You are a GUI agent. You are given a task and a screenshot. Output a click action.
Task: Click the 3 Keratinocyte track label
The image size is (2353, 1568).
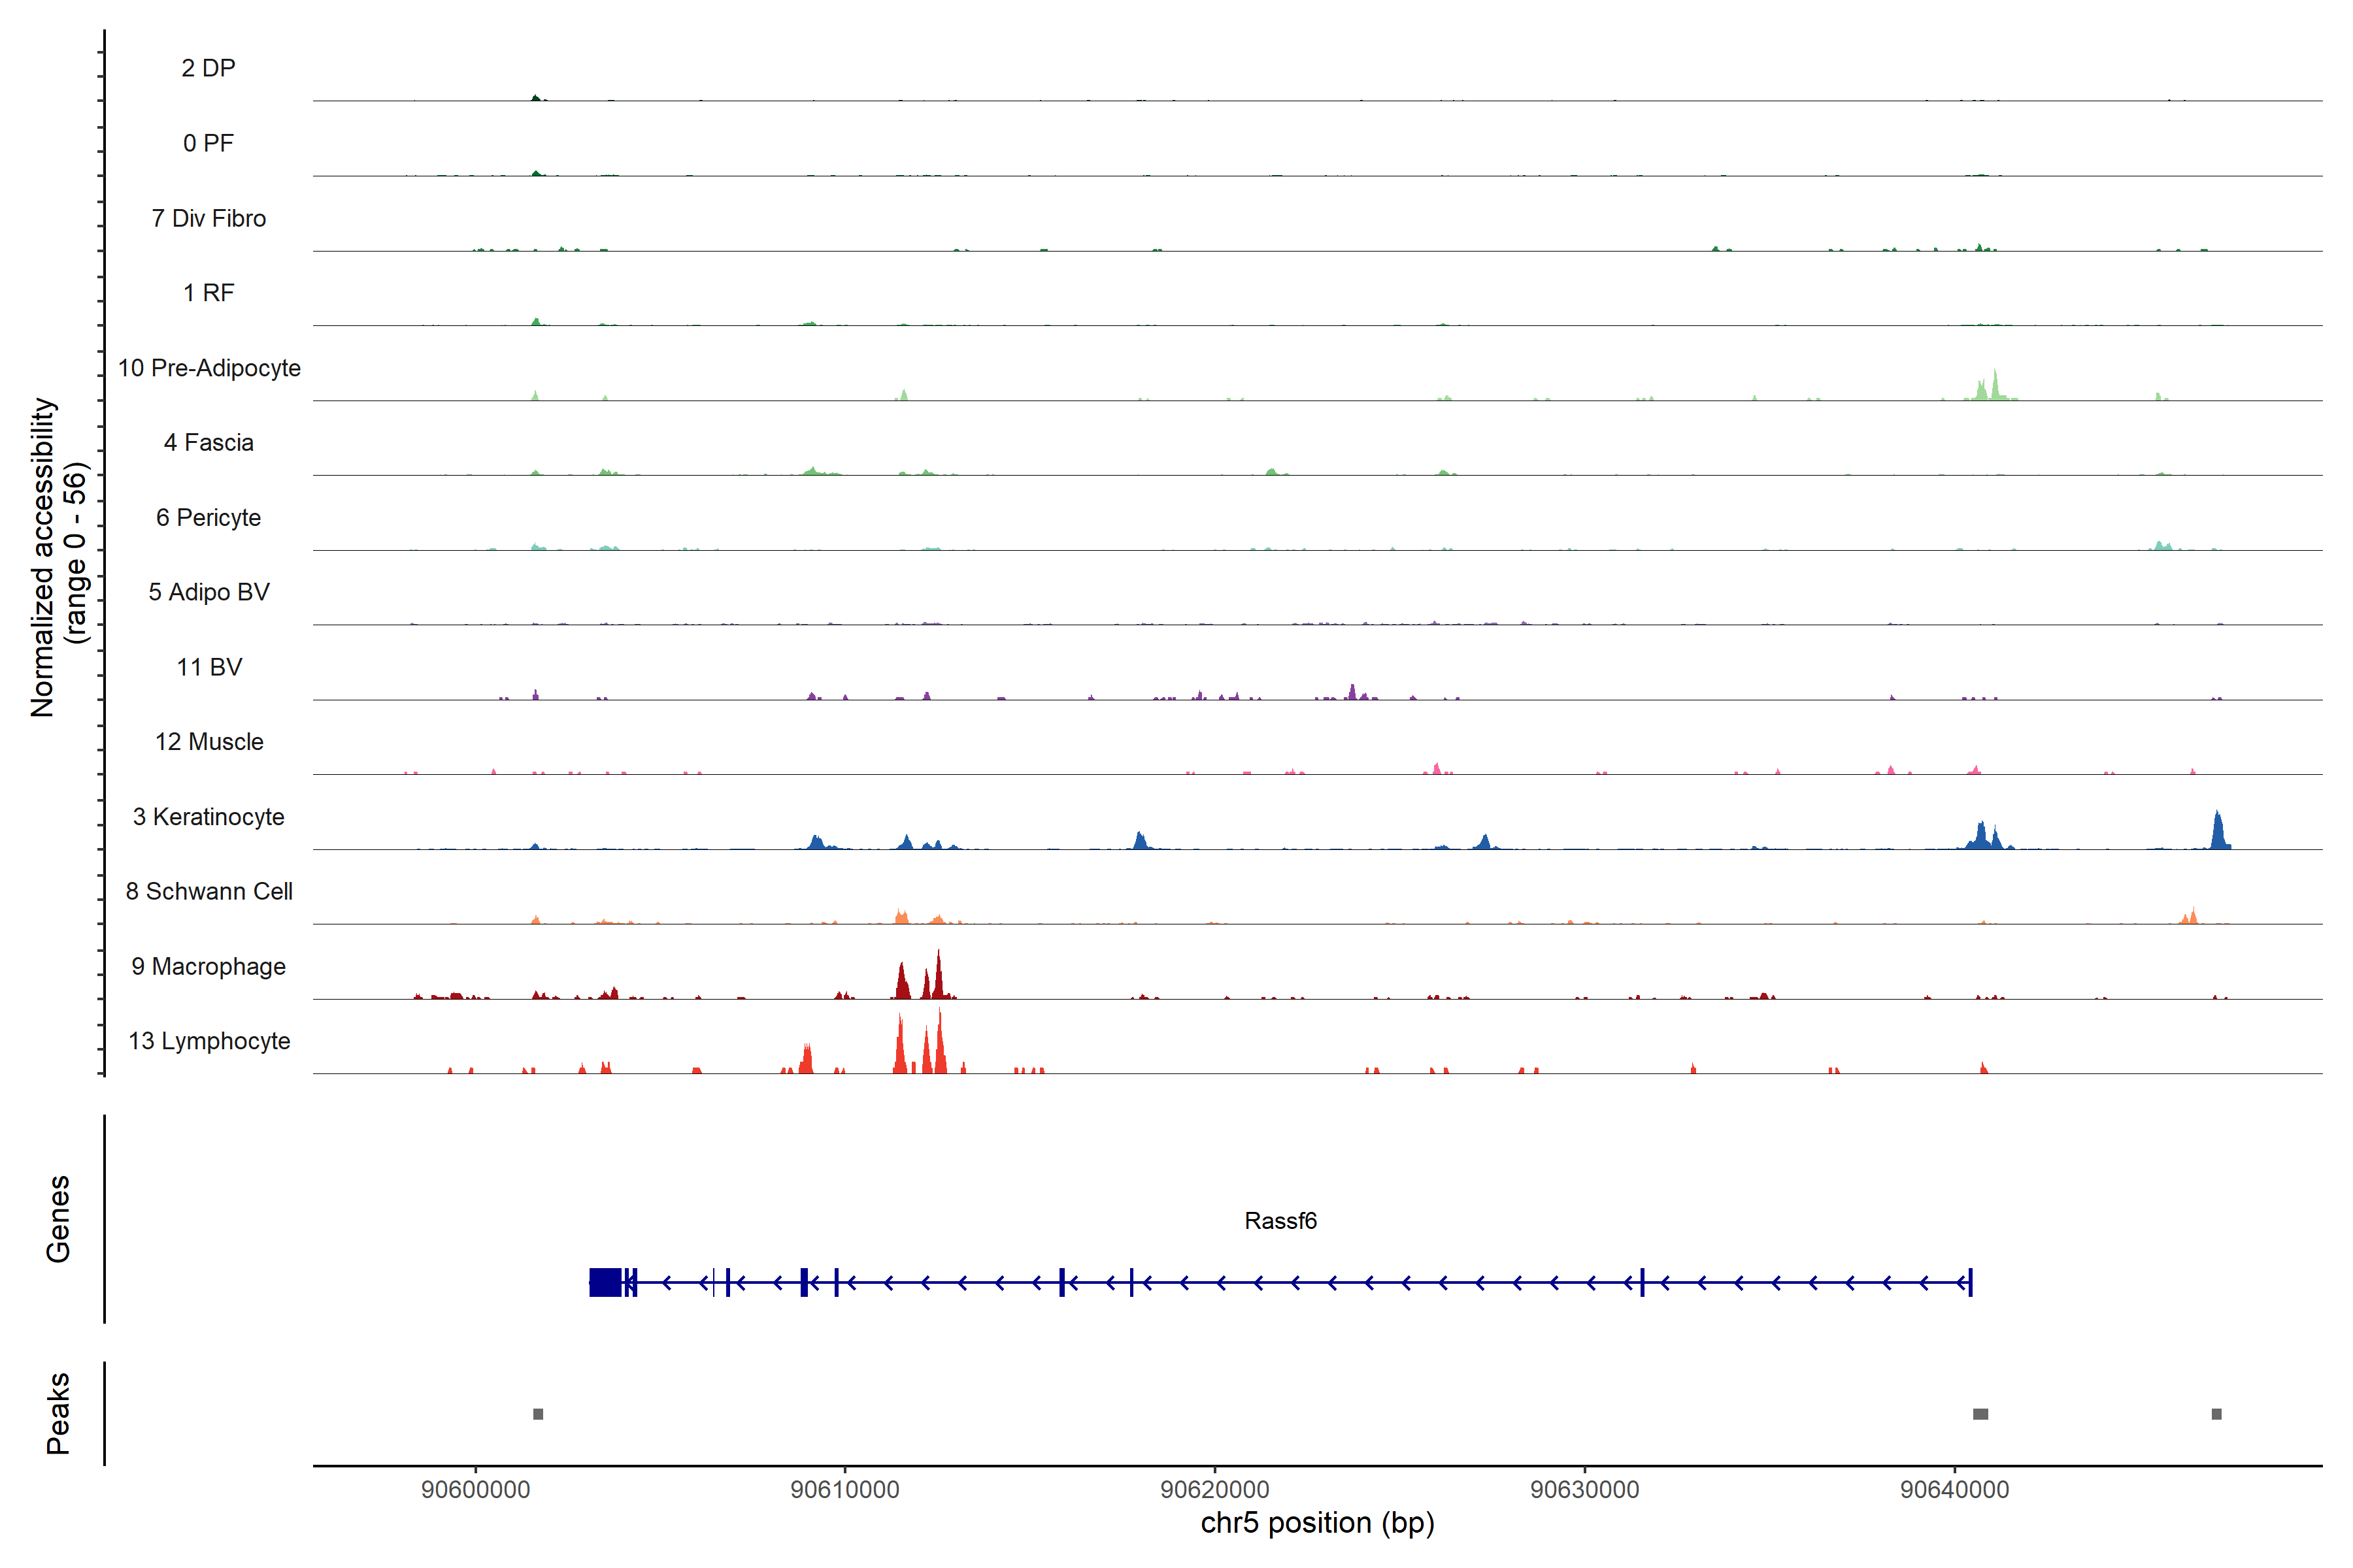209,817
